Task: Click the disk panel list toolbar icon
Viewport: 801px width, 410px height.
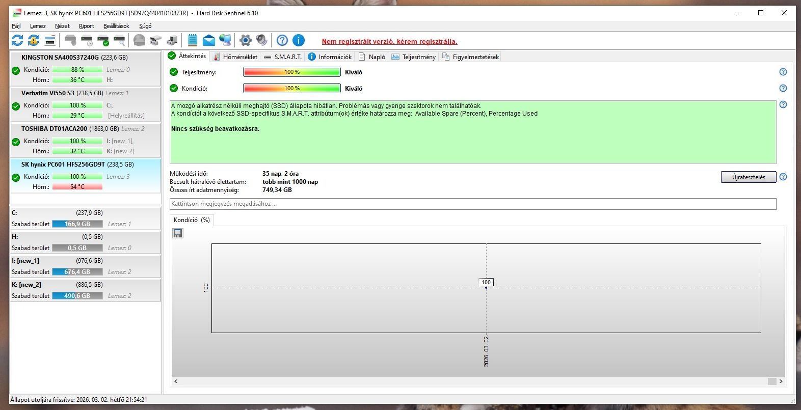Action: click(x=50, y=40)
